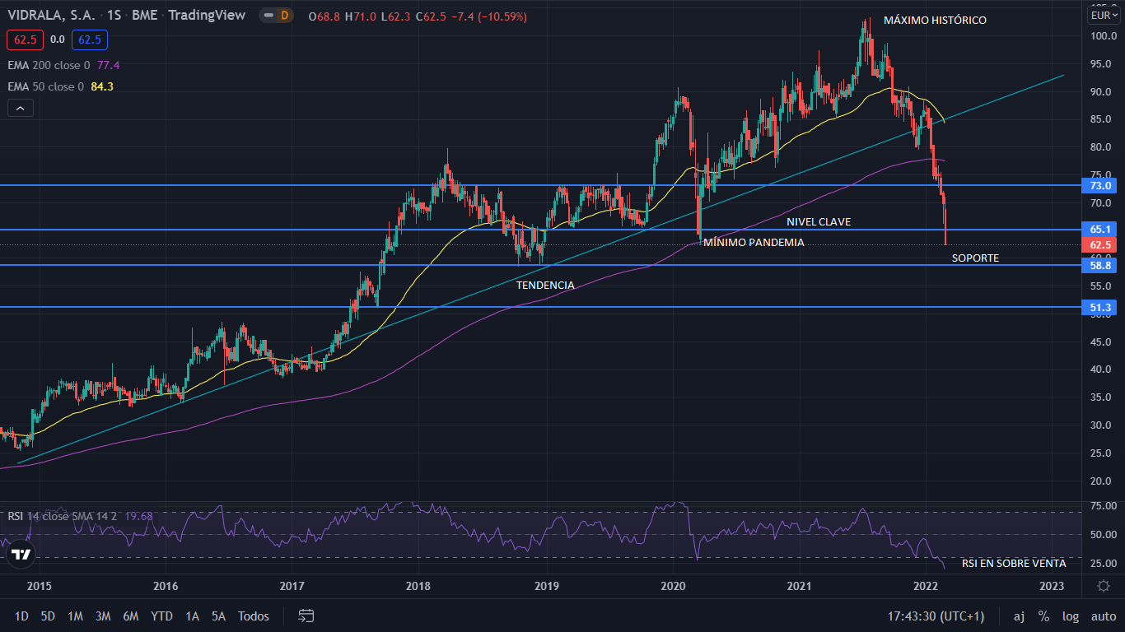Toggle the percent scale option
The height and width of the screenshot is (632, 1125).
1043,616
